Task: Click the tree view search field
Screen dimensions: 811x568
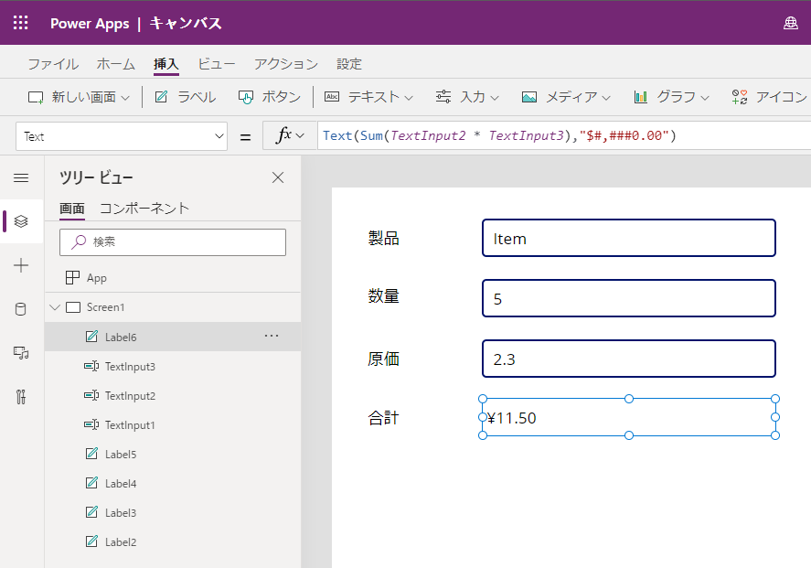Action: click(173, 242)
